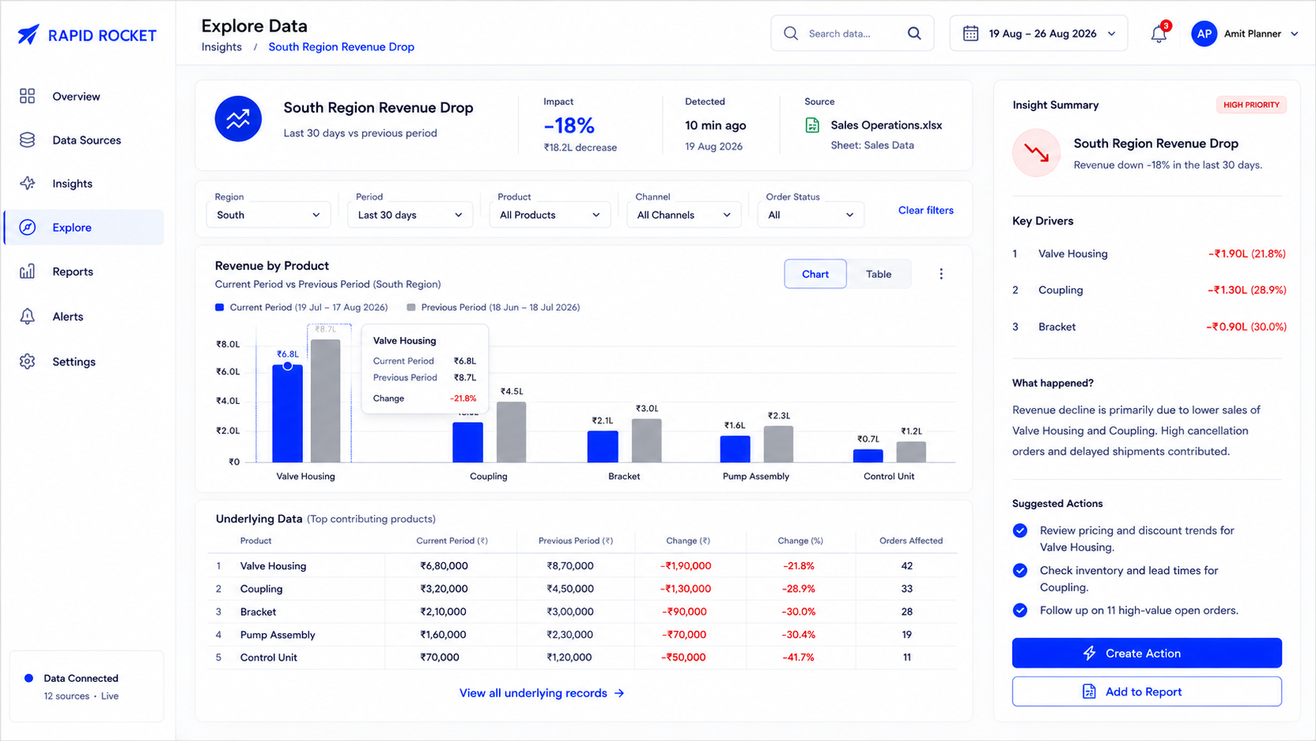Open the Channel dropdown All Channels

684,215
